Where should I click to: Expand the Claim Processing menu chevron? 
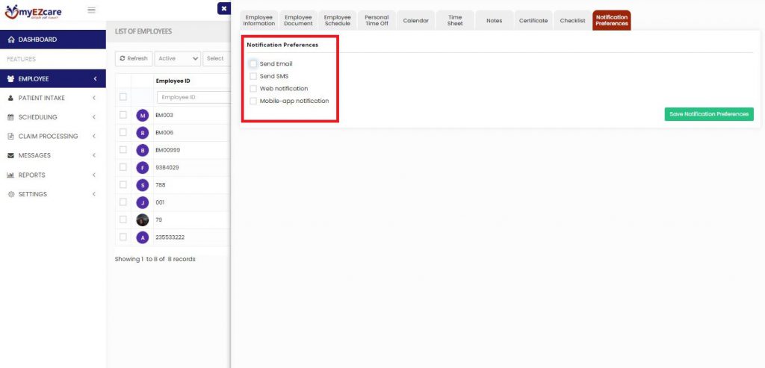[x=93, y=137]
